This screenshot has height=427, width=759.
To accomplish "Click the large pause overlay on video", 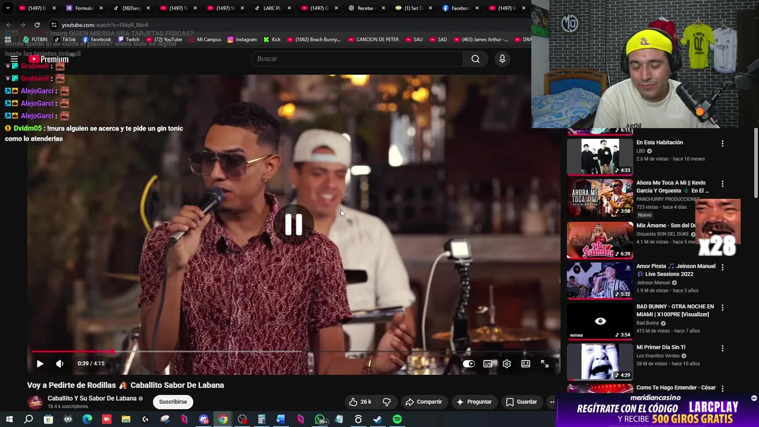I will pyautogui.click(x=294, y=224).
